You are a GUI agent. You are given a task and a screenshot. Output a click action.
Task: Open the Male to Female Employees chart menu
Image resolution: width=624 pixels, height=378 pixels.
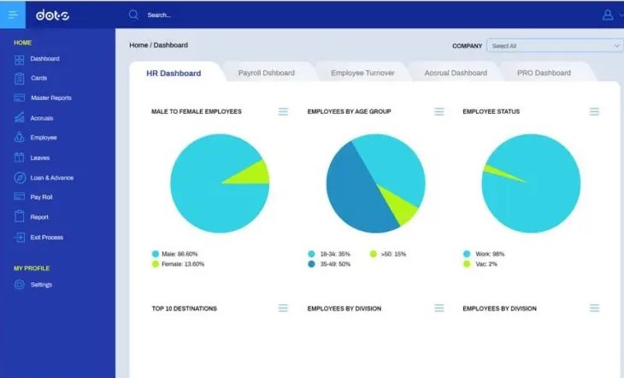point(283,111)
